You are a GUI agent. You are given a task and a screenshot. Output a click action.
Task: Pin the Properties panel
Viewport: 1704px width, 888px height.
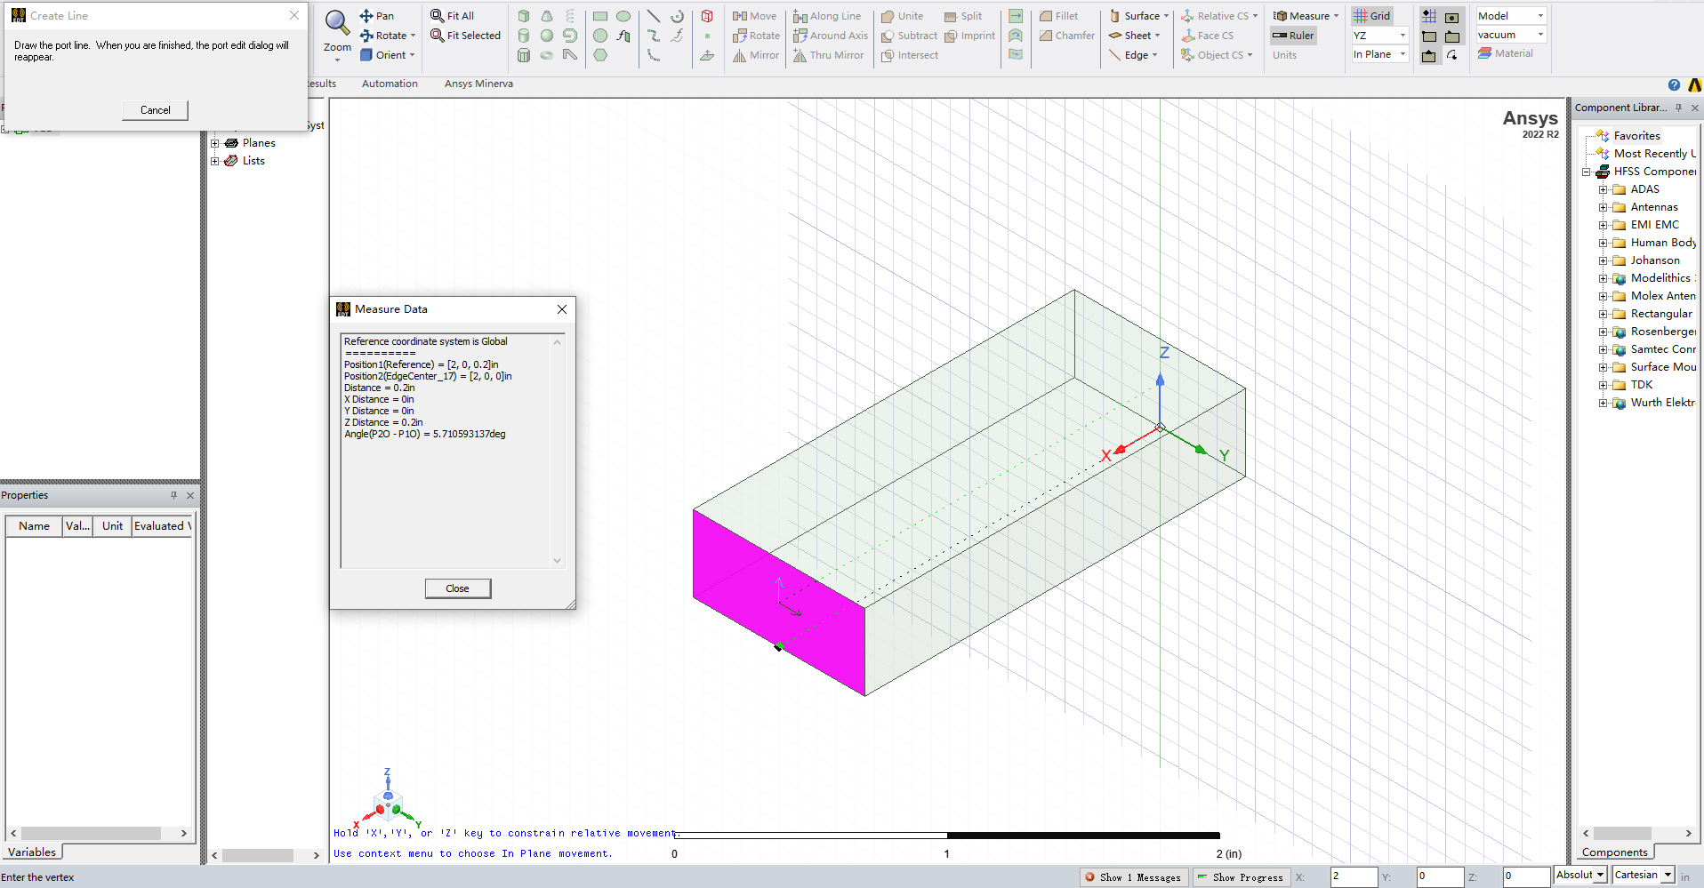[173, 495]
